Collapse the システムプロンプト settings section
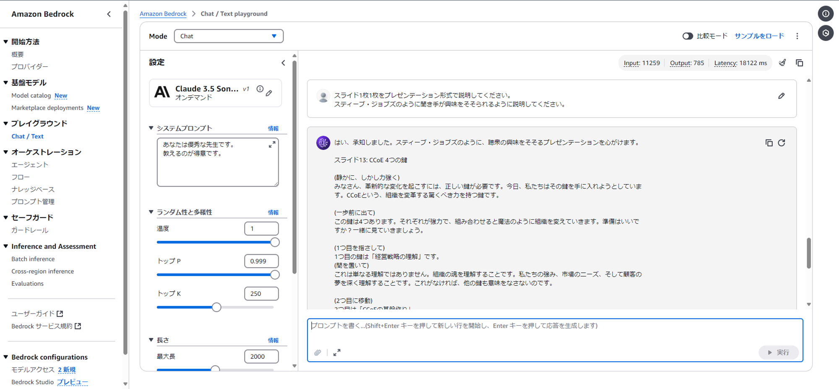Viewport: 839px width, 389px height. coord(151,128)
